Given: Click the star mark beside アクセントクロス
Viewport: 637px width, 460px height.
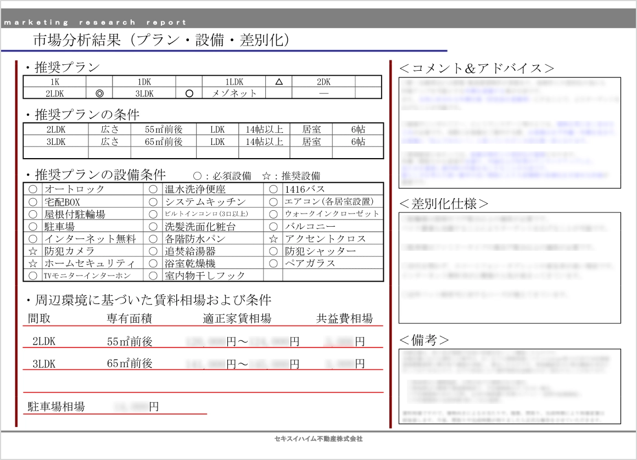Looking at the screenshot, I should [x=273, y=239].
